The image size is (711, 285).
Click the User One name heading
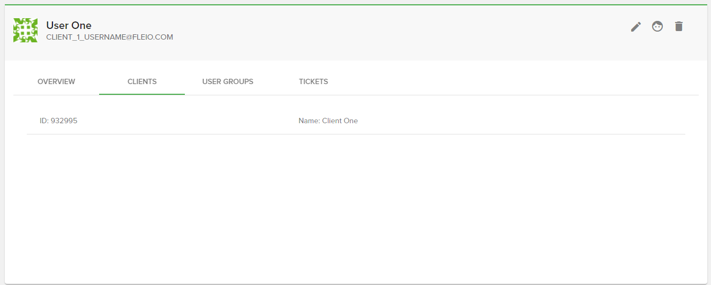(x=69, y=25)
